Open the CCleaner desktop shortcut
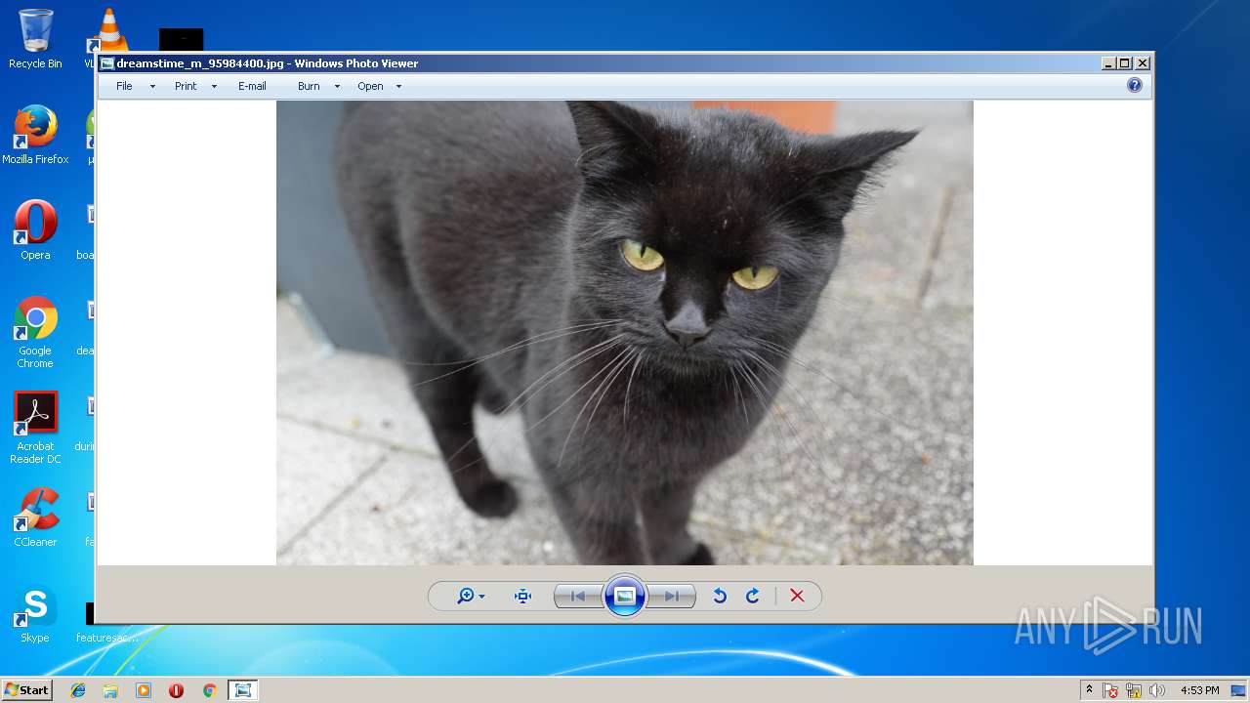Screen dimensions: 1250x703 35,517
